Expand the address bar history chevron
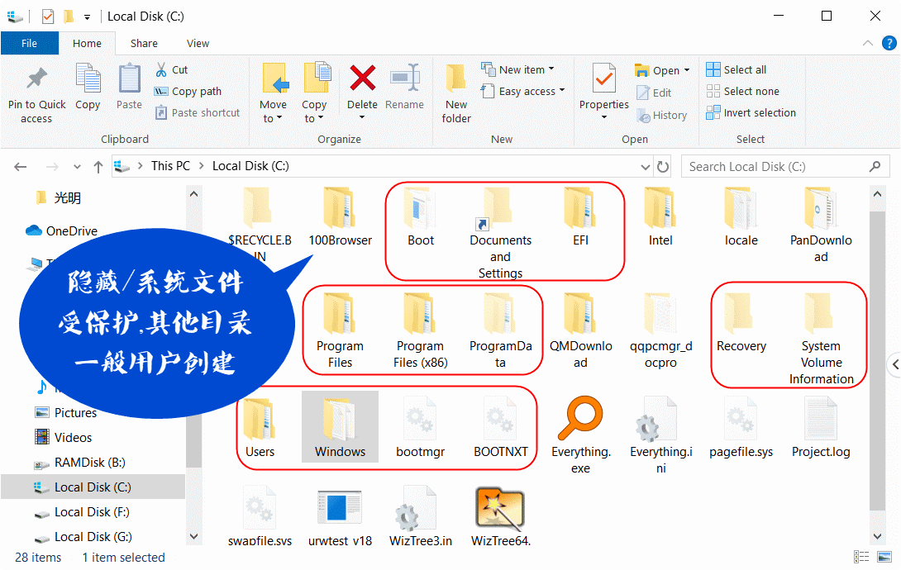The image size is (901, 570). tap(646, 167)
